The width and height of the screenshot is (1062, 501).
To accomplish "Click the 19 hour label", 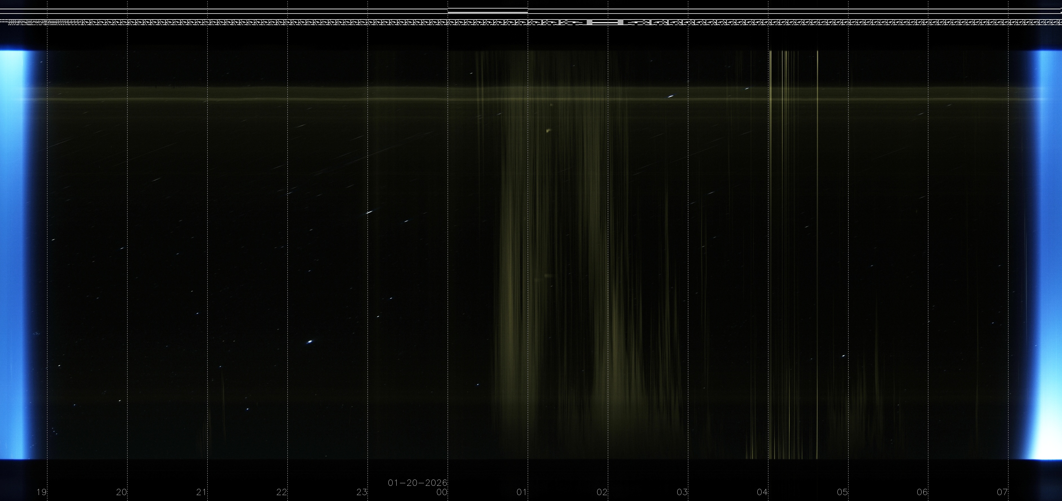I will [x=41, y=492].
